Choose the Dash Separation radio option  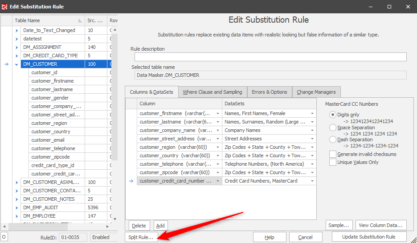pyautogui.click(x=333, y=139)
